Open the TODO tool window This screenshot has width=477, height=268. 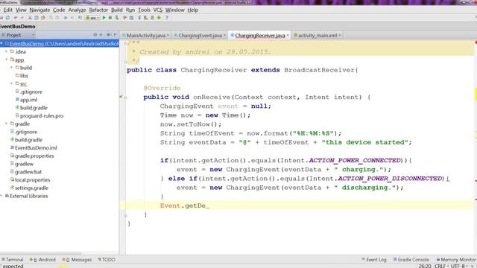click(x=107, y=260)
